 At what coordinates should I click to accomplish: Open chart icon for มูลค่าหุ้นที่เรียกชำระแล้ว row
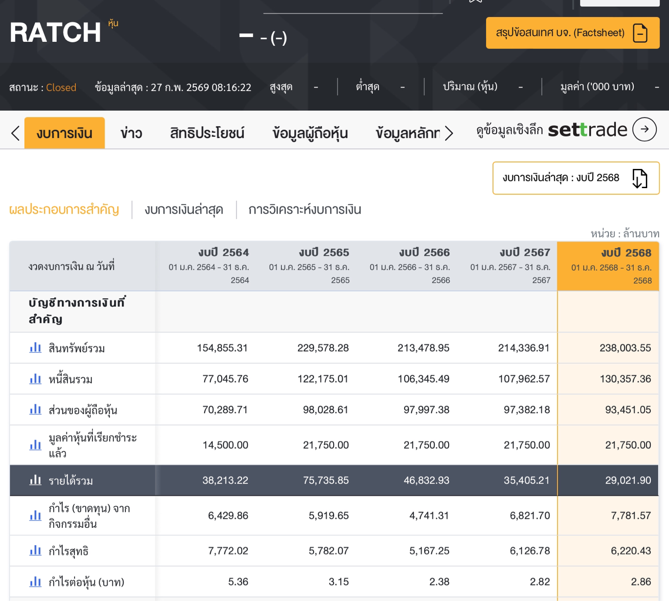pos(35,445)
